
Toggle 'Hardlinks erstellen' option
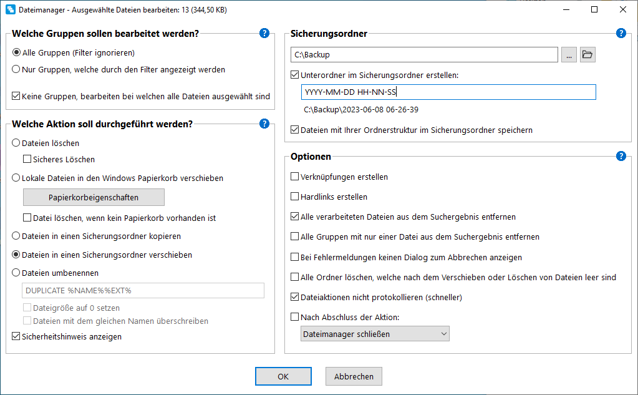tap(295, 197)
